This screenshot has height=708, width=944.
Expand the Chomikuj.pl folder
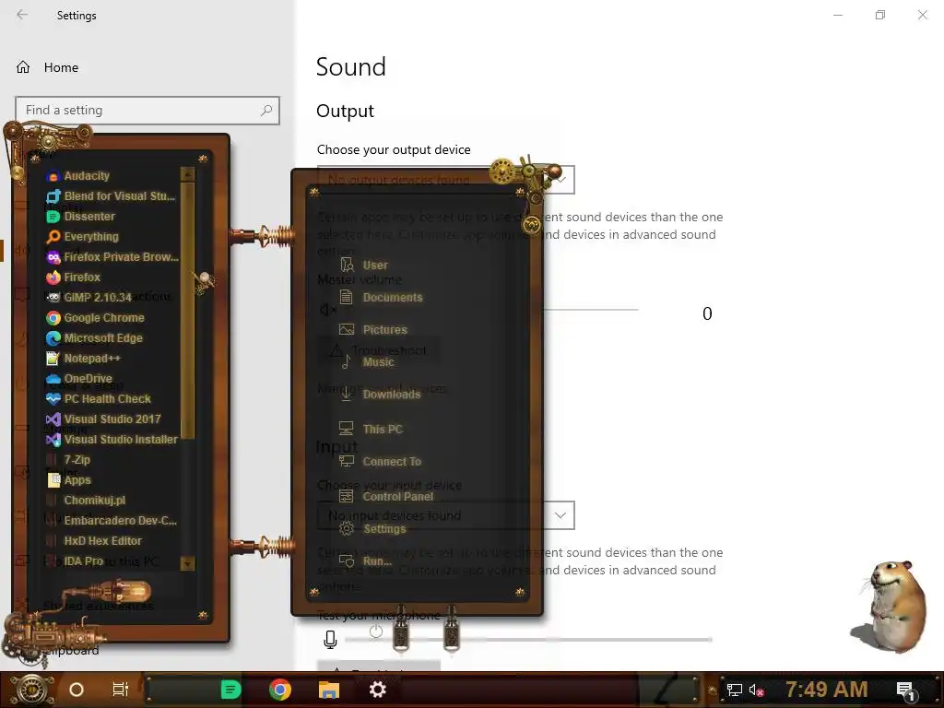(x=86, y=501)
